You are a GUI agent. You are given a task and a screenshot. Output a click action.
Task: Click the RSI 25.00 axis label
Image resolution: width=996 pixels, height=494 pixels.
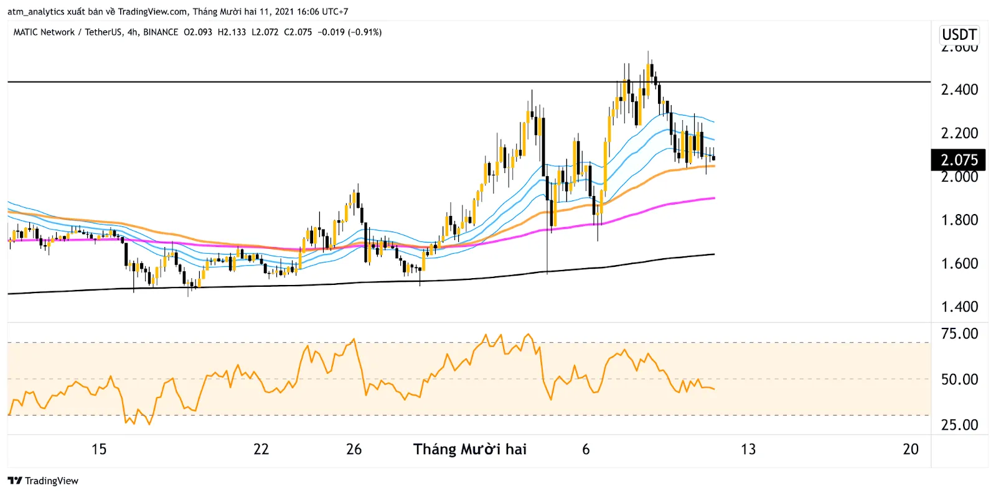point(959,425)
